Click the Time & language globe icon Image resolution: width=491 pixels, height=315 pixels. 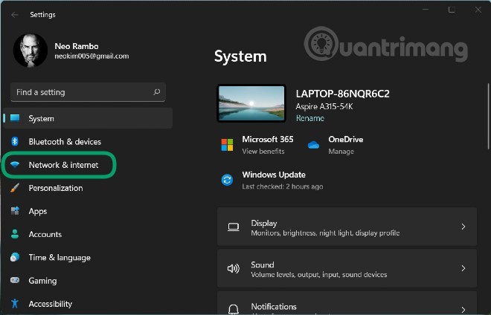coord(14,258)
